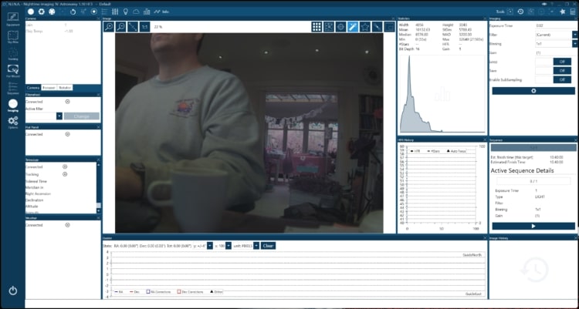Click the Telescope panel scrollbar

pos(98,188)
